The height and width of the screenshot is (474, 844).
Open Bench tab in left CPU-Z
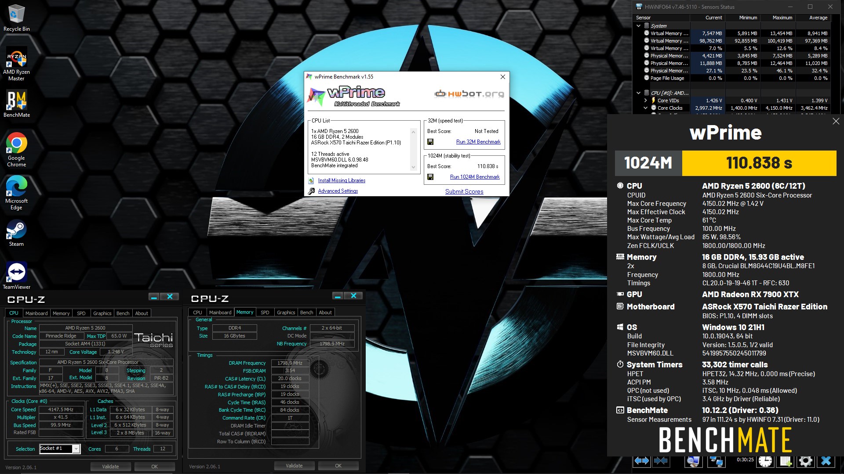point(123,313)
